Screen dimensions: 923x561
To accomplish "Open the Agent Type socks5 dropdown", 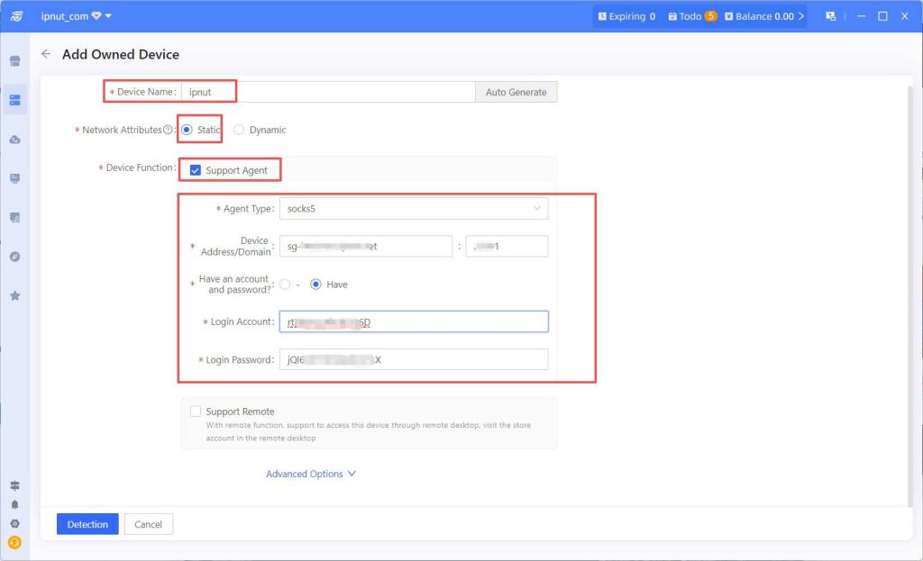I will (413, 208).
